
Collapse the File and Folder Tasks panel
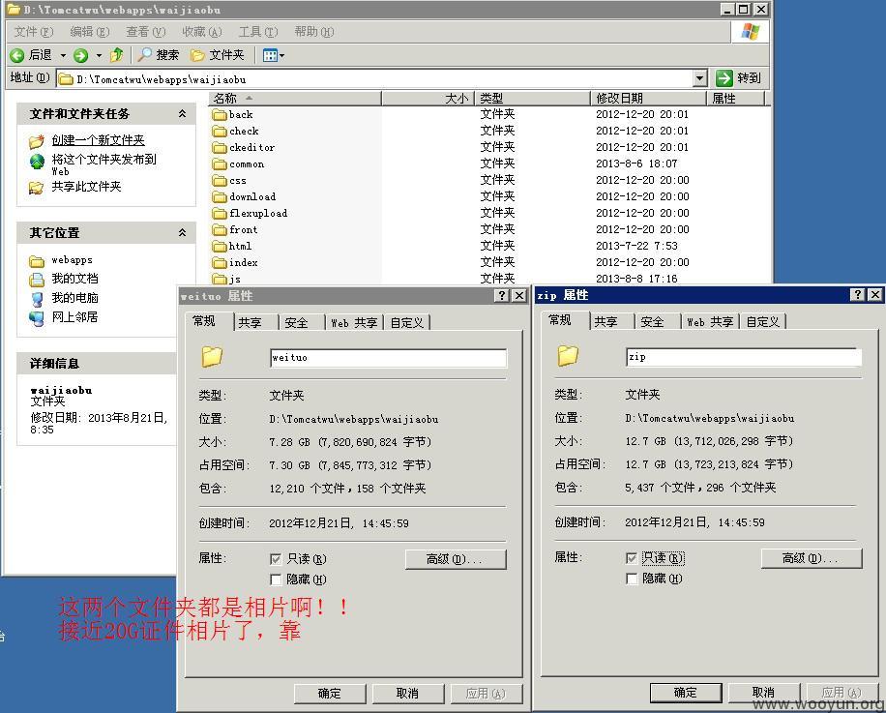click(182, 113)
